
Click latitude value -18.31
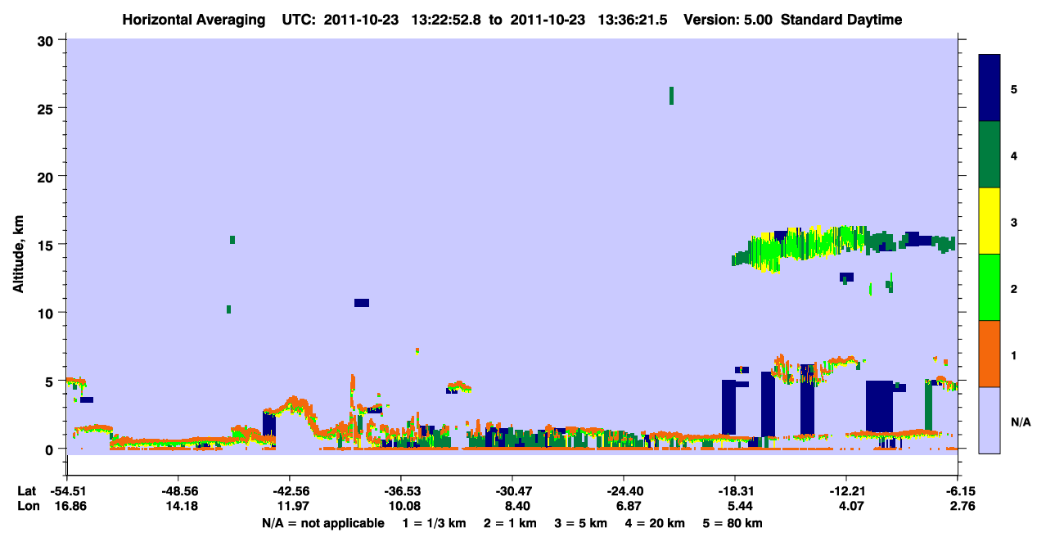[x=735, y=490]
